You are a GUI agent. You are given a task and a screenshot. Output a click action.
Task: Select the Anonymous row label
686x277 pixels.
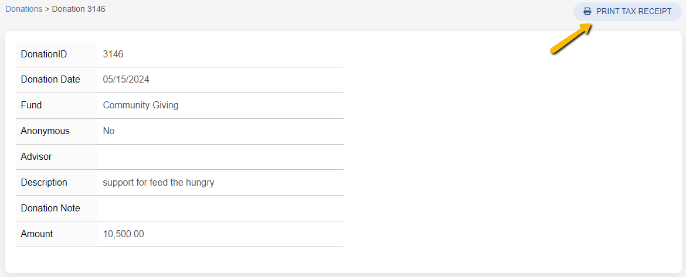click(45, 131)
